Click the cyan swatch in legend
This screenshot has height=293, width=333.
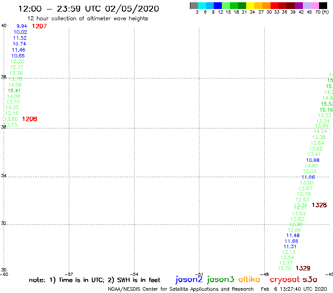pyautogui.click(x=202, y=5)
